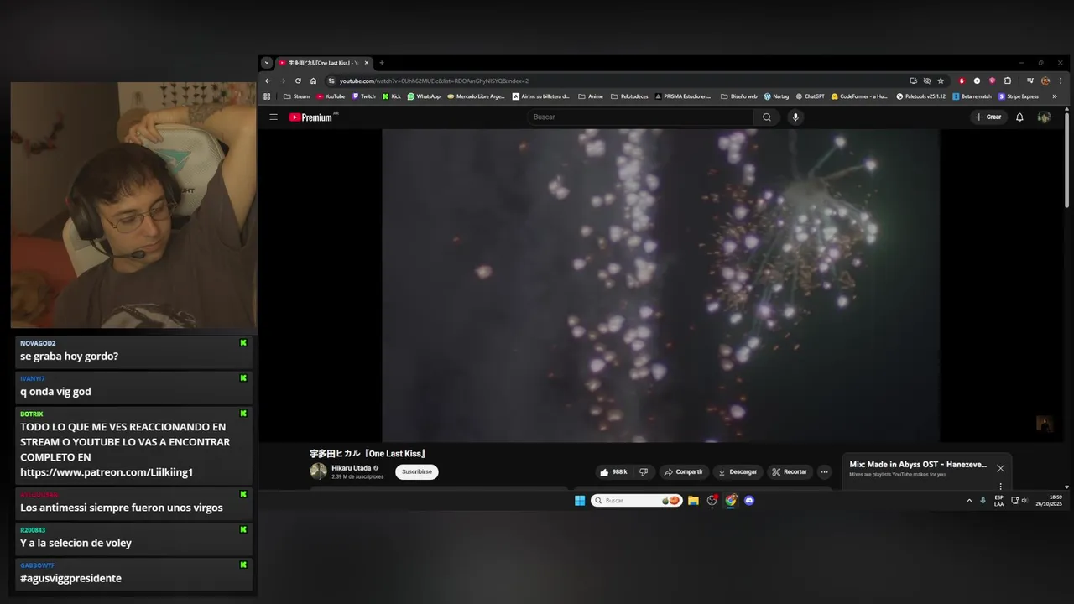Expand the tab search dropdown arrow
Image resolution: width=1074 pixels, height=604 pixels.
(x=267, y=63)
